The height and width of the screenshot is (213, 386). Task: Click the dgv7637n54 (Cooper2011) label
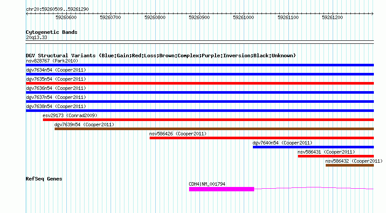(56, 97)
